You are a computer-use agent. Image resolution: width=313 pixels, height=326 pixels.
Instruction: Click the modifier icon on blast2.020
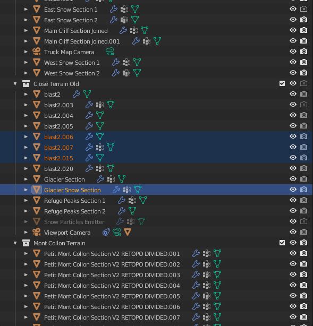point(89,168)
